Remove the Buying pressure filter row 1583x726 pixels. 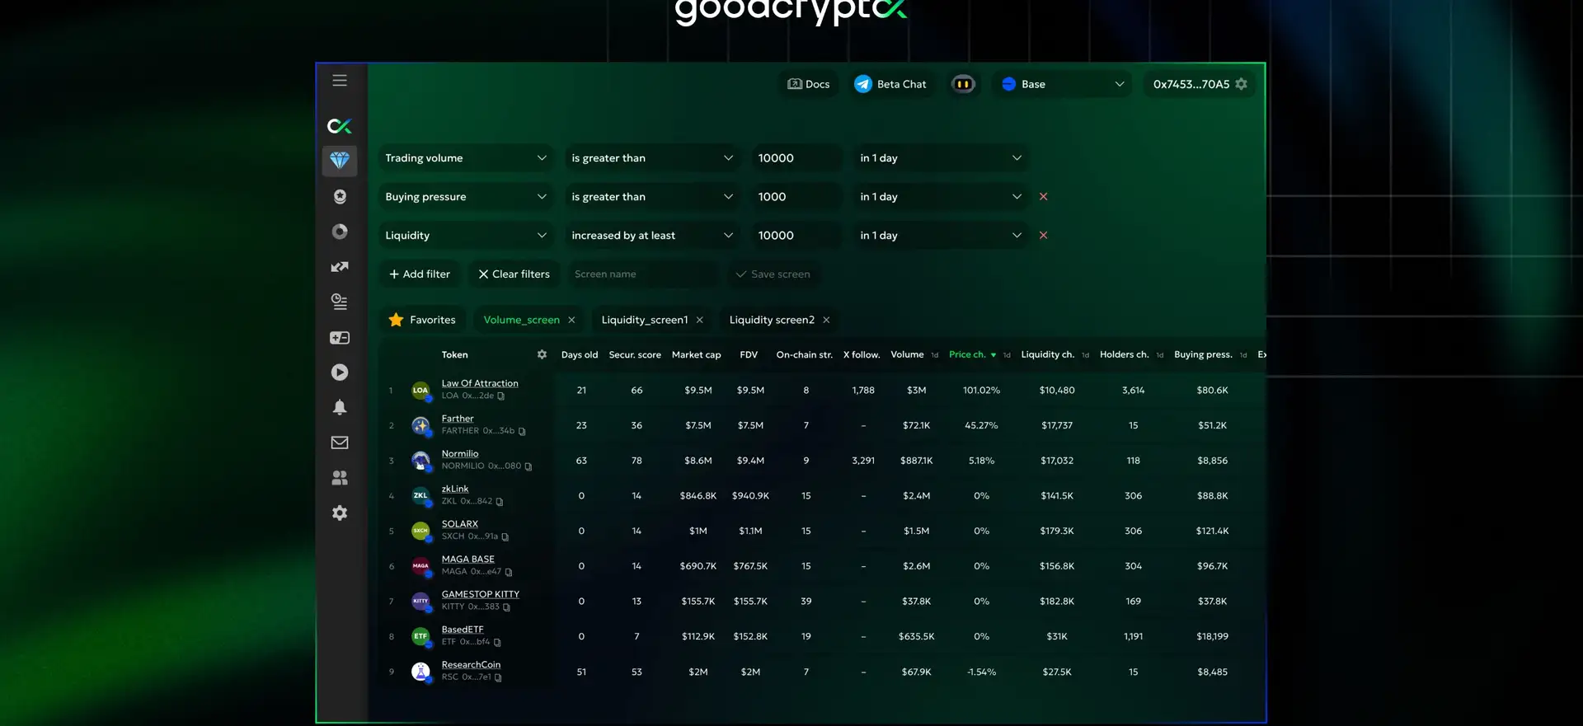[1043, 197]
